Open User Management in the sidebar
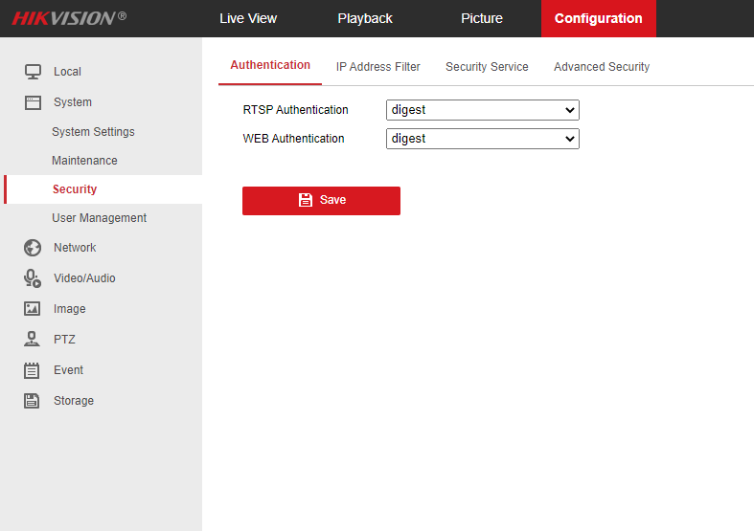This screenshot has height=531, width=754. 99,218
